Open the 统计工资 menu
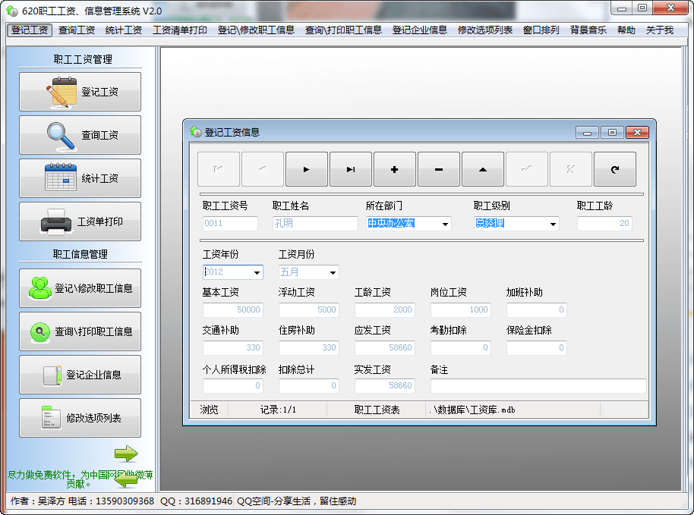This screenshot has width=694, height=515. 123,30
